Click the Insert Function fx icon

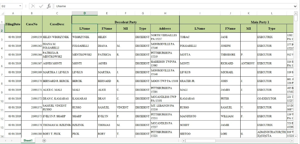[49, 6]
